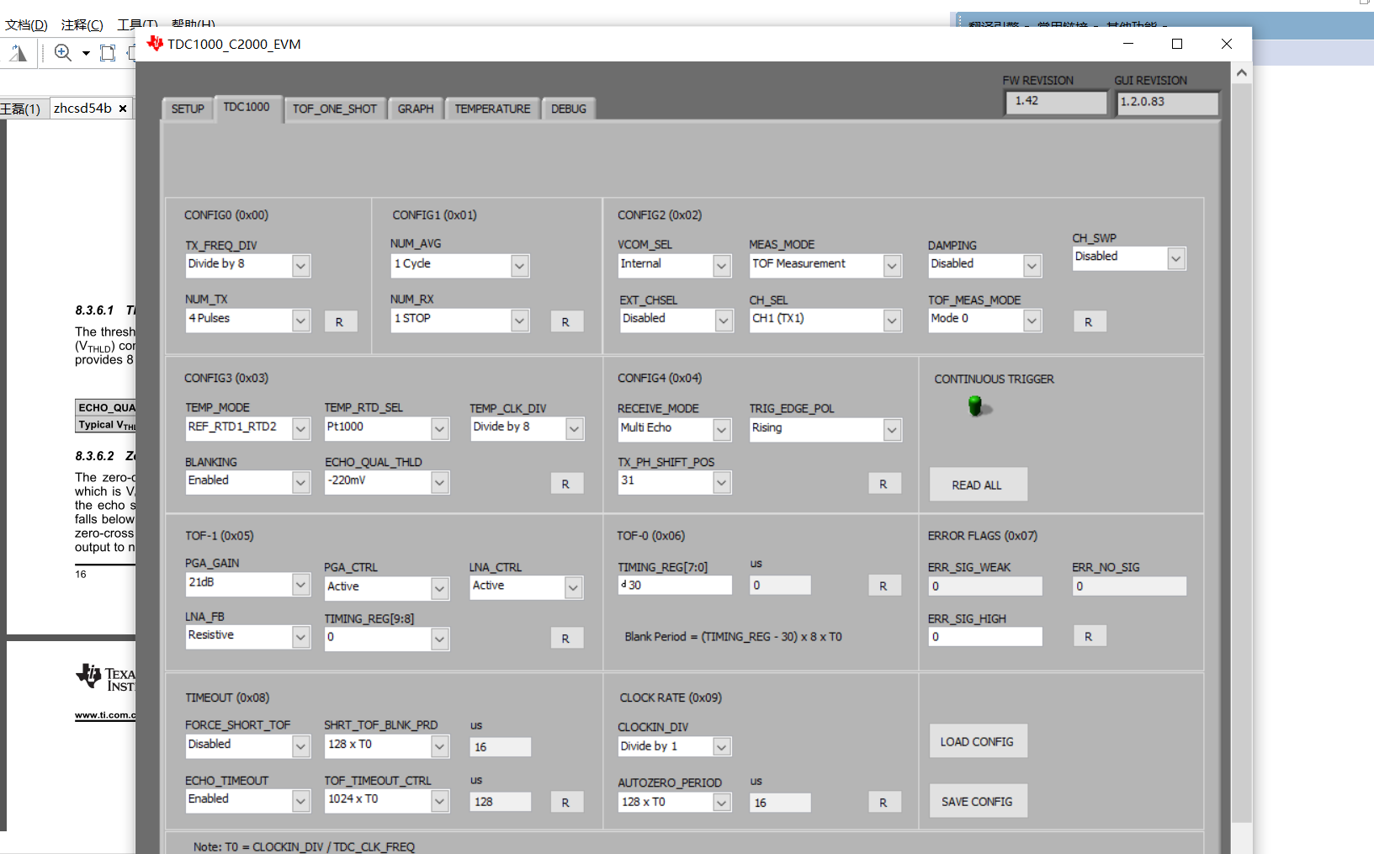
Task: Select the TDC1000 tab
Action: (x=247, y=108)
